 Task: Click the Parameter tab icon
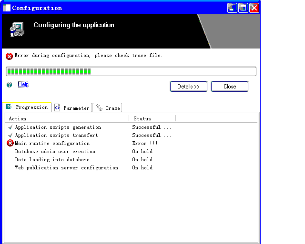click(x=57, y=108)
